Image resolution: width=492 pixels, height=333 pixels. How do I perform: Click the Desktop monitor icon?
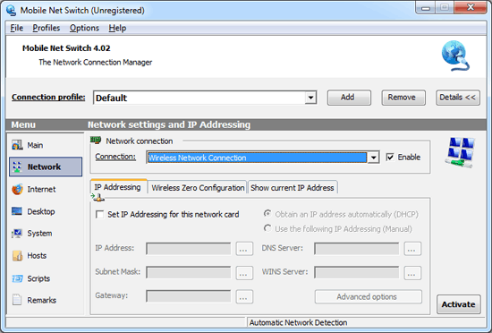click(17, 211)
